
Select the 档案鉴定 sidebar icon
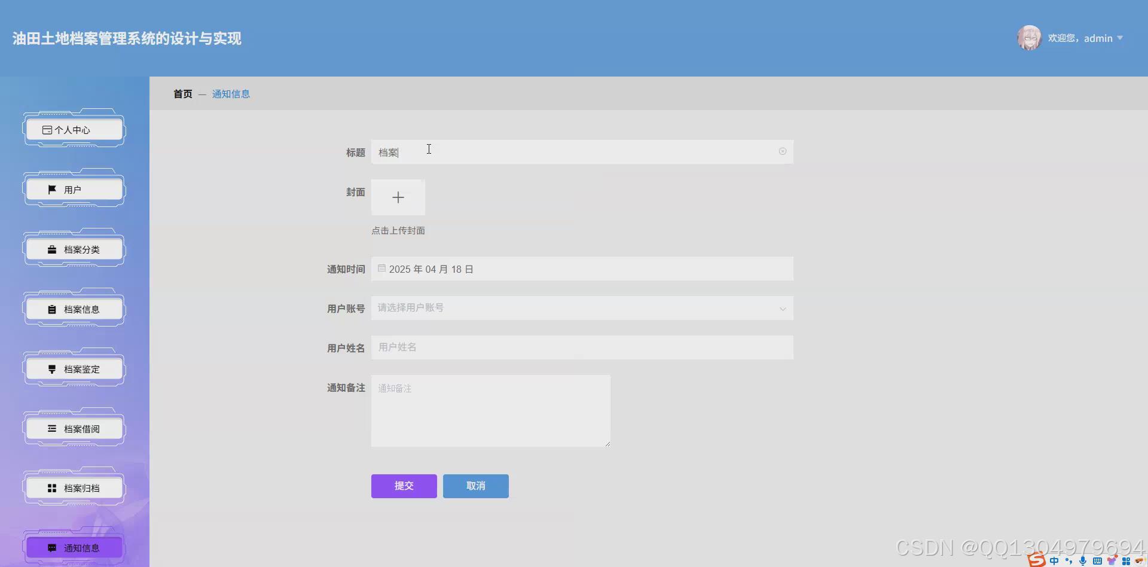pyautogui.click(x=73, y=369)
